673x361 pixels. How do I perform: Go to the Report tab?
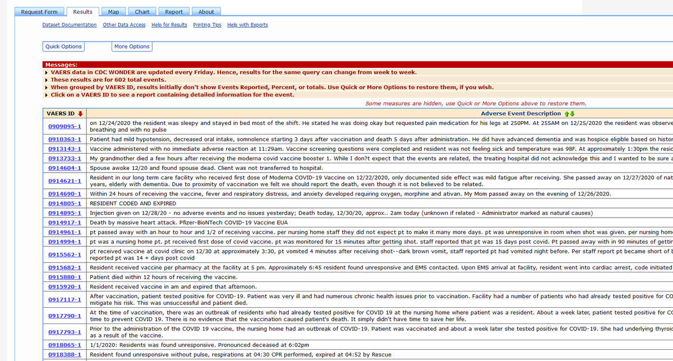pyautogui.click(x=174, y=12)
